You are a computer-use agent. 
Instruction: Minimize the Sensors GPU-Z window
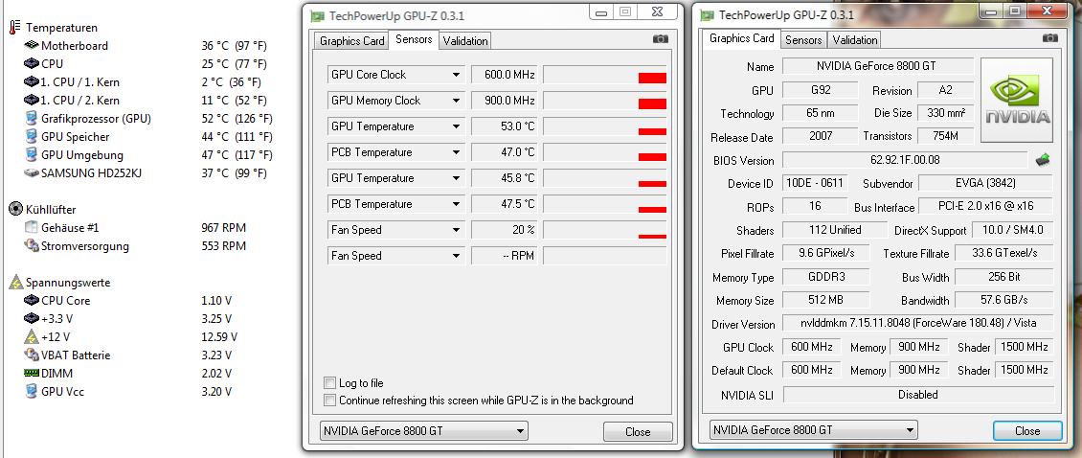click(601, 11)
